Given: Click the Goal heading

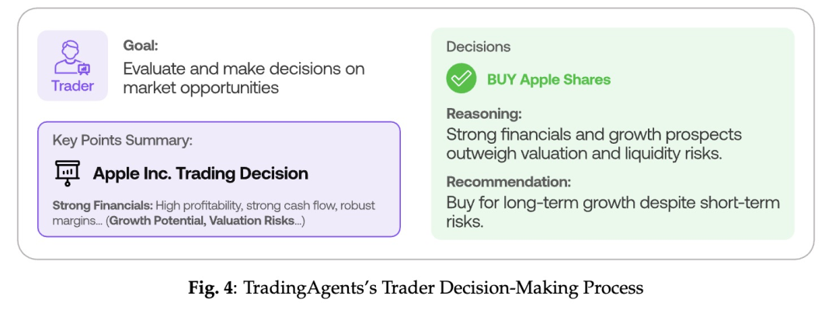Looking at the screenshot, I should [x=141, y=46].
